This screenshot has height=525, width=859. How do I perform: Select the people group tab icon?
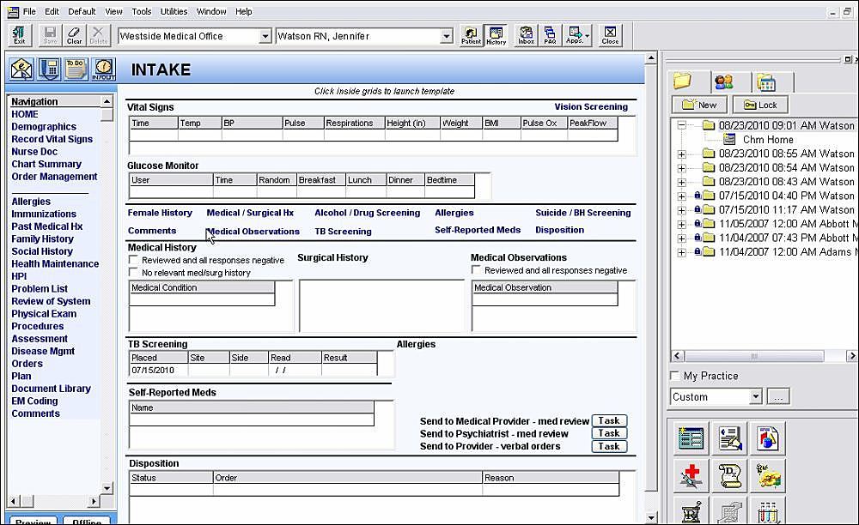click(724, 82)
